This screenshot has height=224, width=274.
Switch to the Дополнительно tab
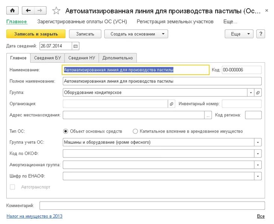[118, 58]
